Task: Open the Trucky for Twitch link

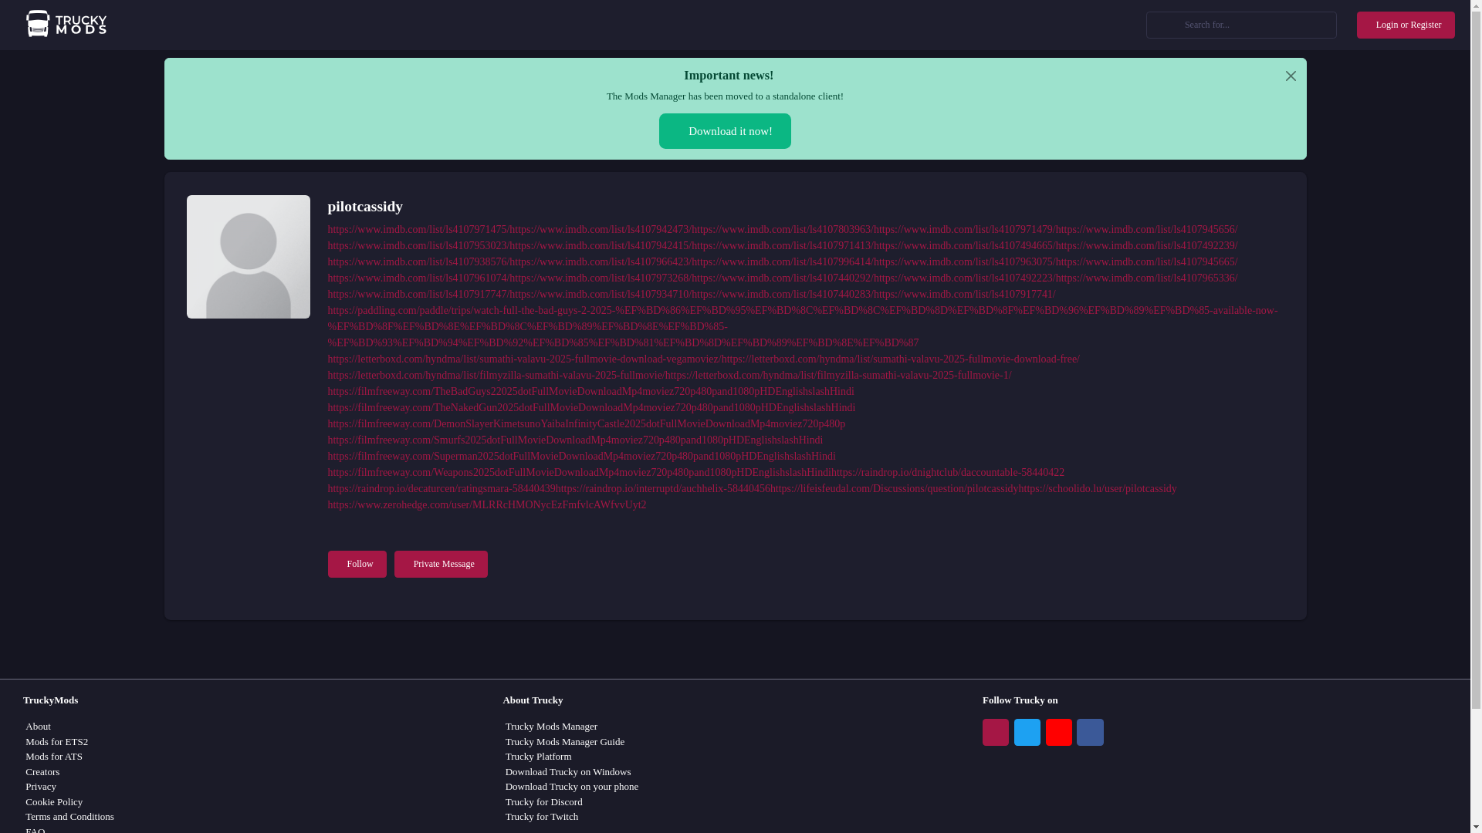Action: [542, 817]
